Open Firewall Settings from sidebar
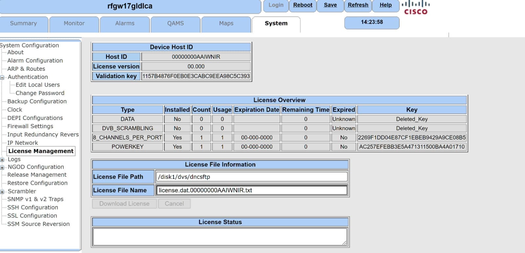The height and width of the screenshot is (253, 525). 30,126
